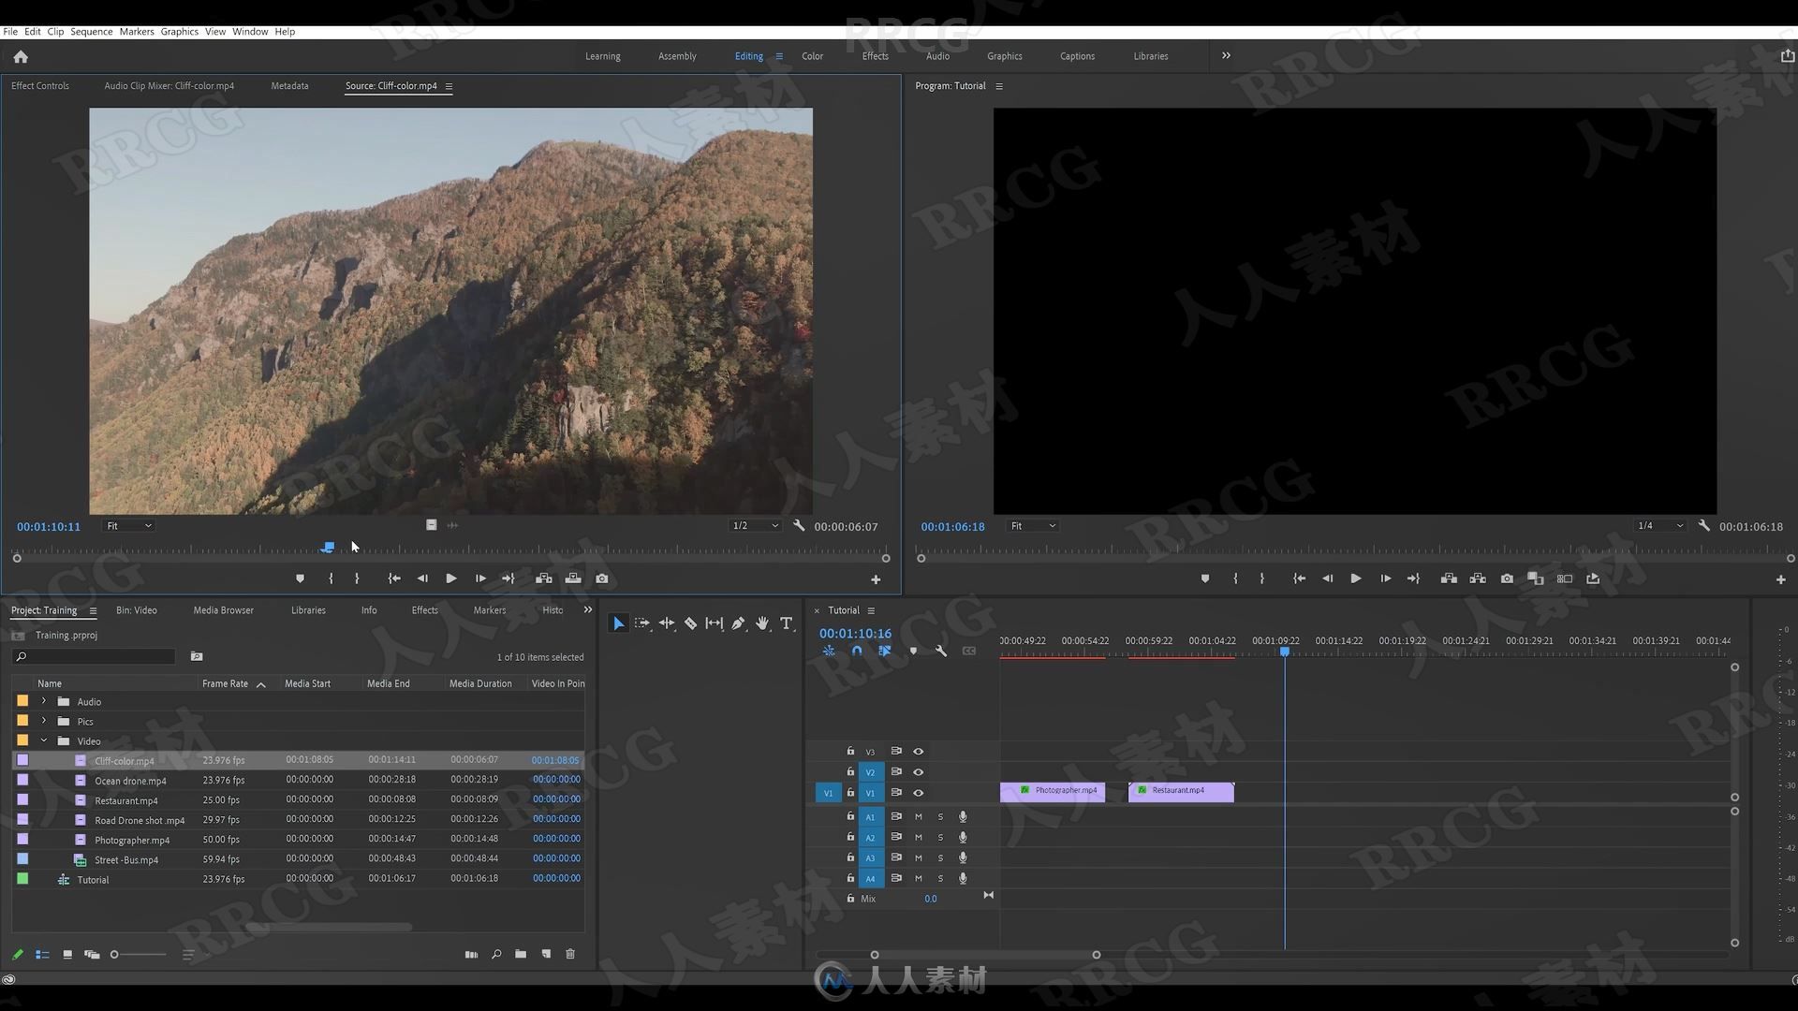
Task: Toggle Linked Selection in timeline
Action: click(x=885, y=651)
